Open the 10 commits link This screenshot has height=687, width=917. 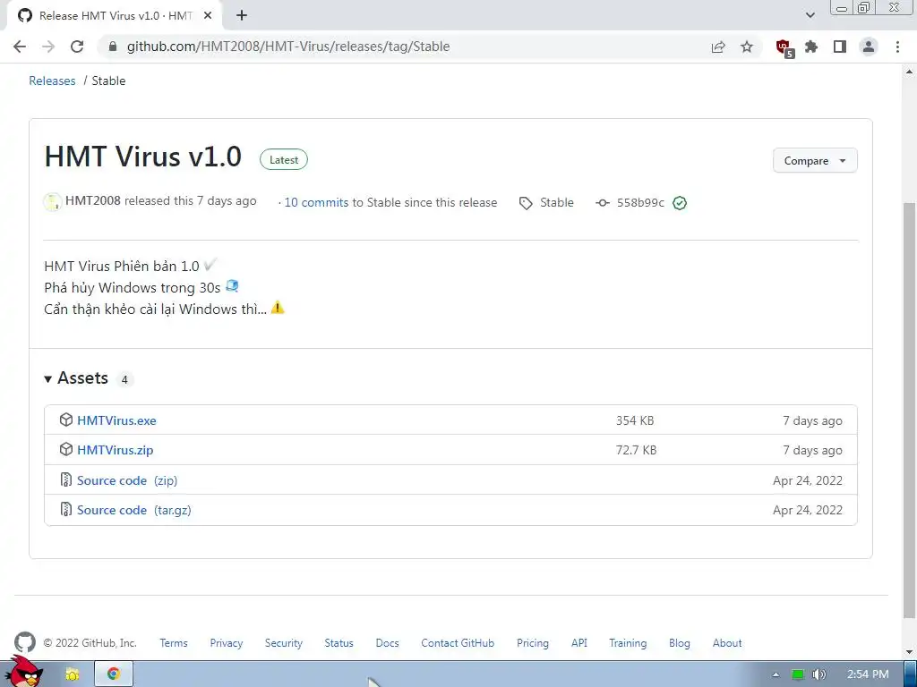pyautogui.click(x=316, y=202)
